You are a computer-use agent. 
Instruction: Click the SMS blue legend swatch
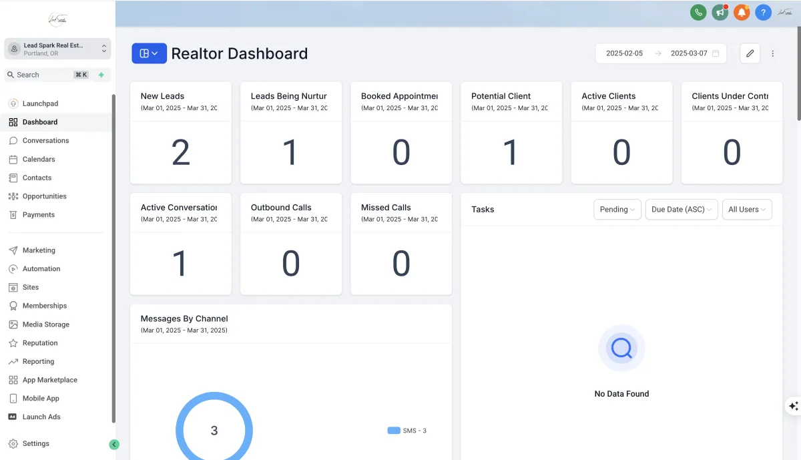(x=394, y=431)
